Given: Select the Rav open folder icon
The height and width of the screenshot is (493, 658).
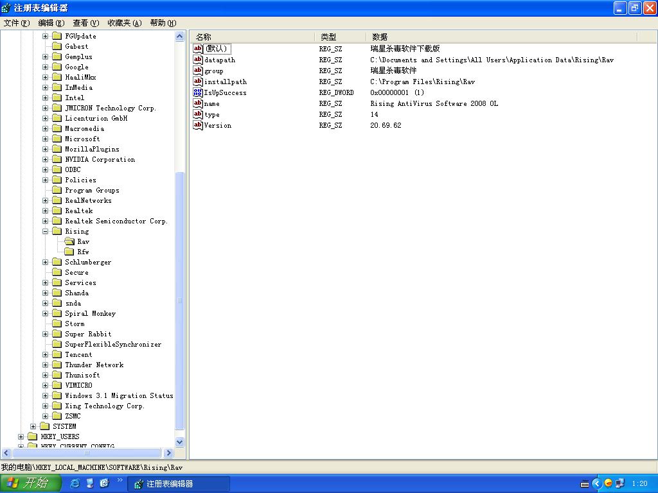Looking at the screenshot, I should [x=69, y=241].
